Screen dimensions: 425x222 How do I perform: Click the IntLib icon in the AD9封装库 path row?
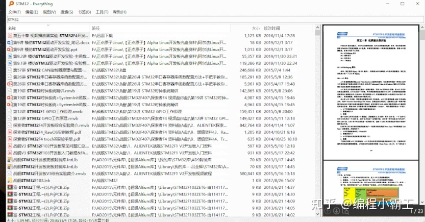(x=10, y=160)
